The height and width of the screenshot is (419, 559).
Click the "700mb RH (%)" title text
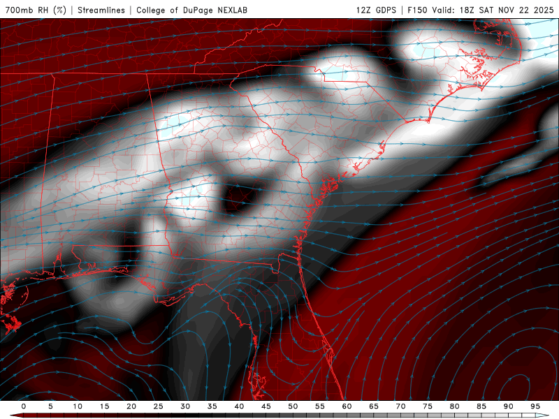click(36, 10)
